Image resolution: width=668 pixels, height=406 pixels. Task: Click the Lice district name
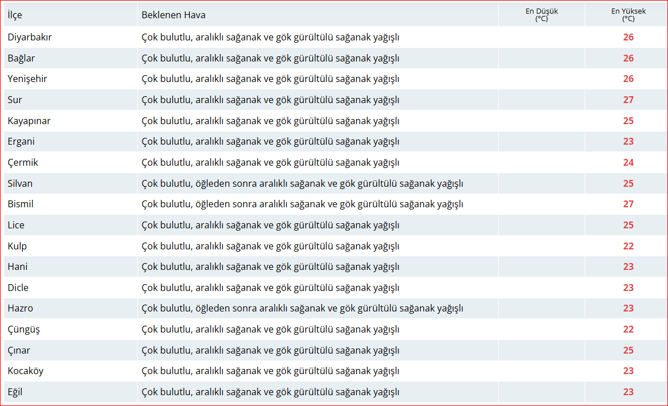tap(16, 225)
